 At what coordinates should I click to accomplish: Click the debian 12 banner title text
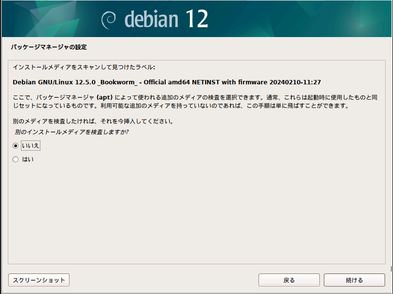click(166, 19)
